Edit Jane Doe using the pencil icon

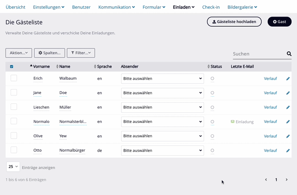point(288,93)
